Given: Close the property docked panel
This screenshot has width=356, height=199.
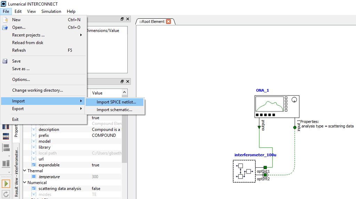Looking at the screenshot, I should coord(128,81).
